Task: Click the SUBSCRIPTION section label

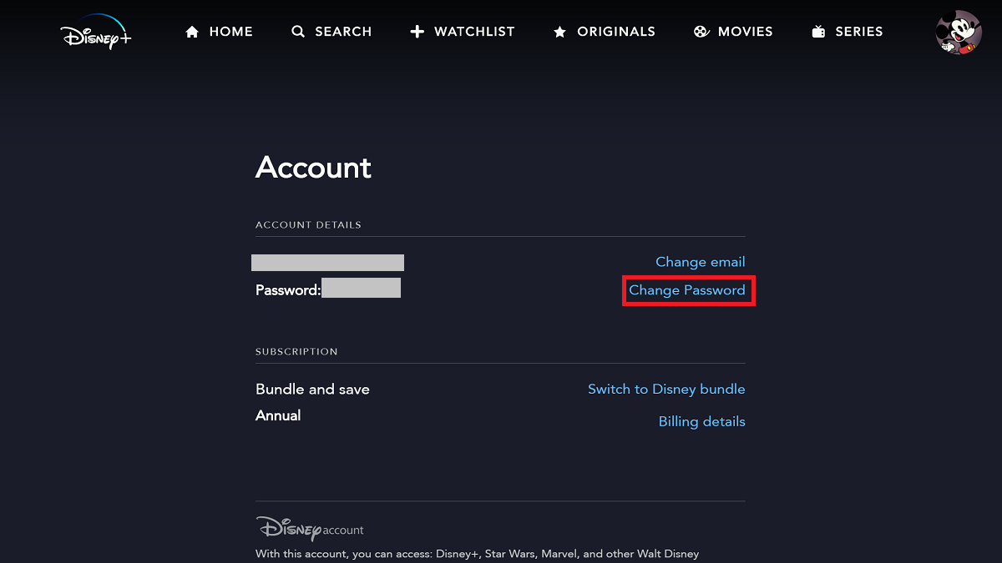Action: tap(296, 352)
